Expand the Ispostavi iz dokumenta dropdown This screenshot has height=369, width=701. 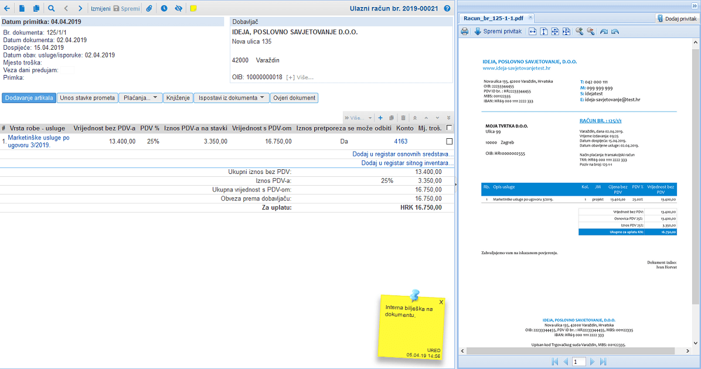(231, 98)
